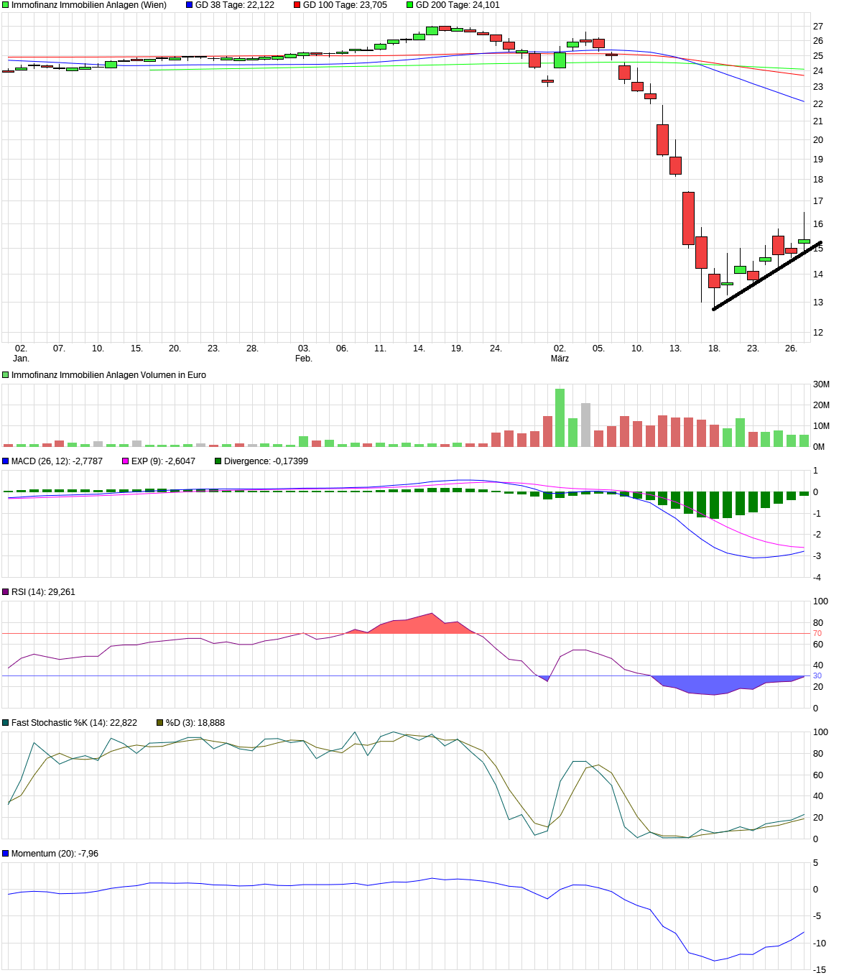Click the red 70 RSI threshold label
844x978 pixels.
(x=817, y=634)
